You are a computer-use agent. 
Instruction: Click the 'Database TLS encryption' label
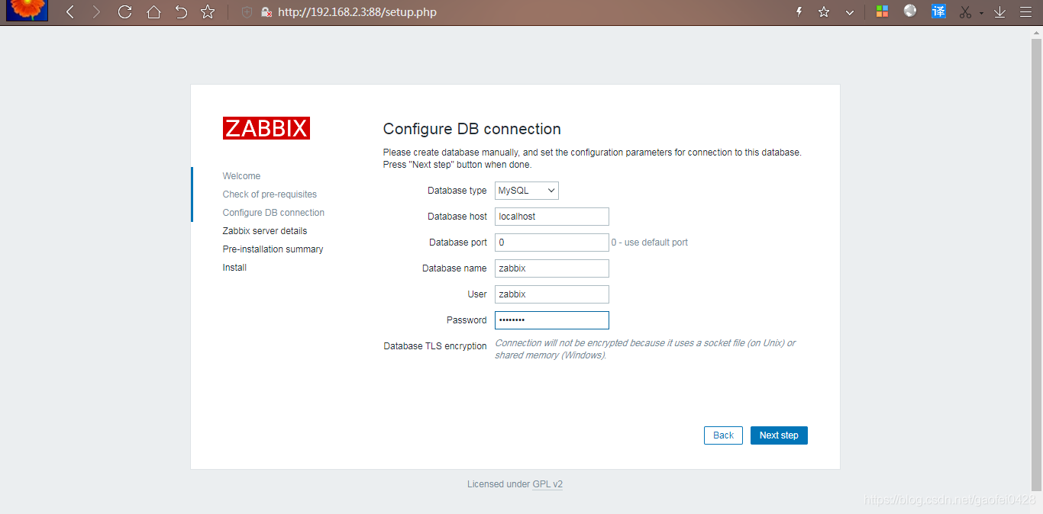click(x=435, y=346)
